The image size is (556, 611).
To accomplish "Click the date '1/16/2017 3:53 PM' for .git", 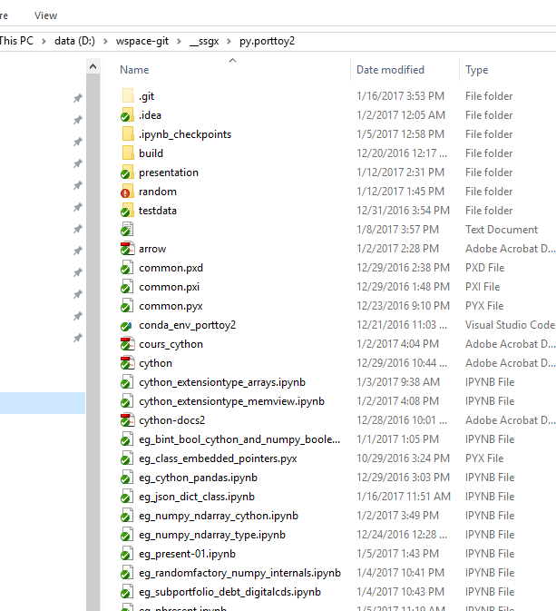I will coord(400,96).
